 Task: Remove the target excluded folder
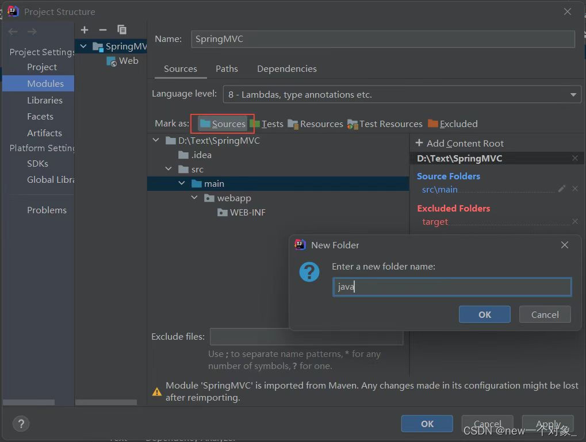click(575, 221)
